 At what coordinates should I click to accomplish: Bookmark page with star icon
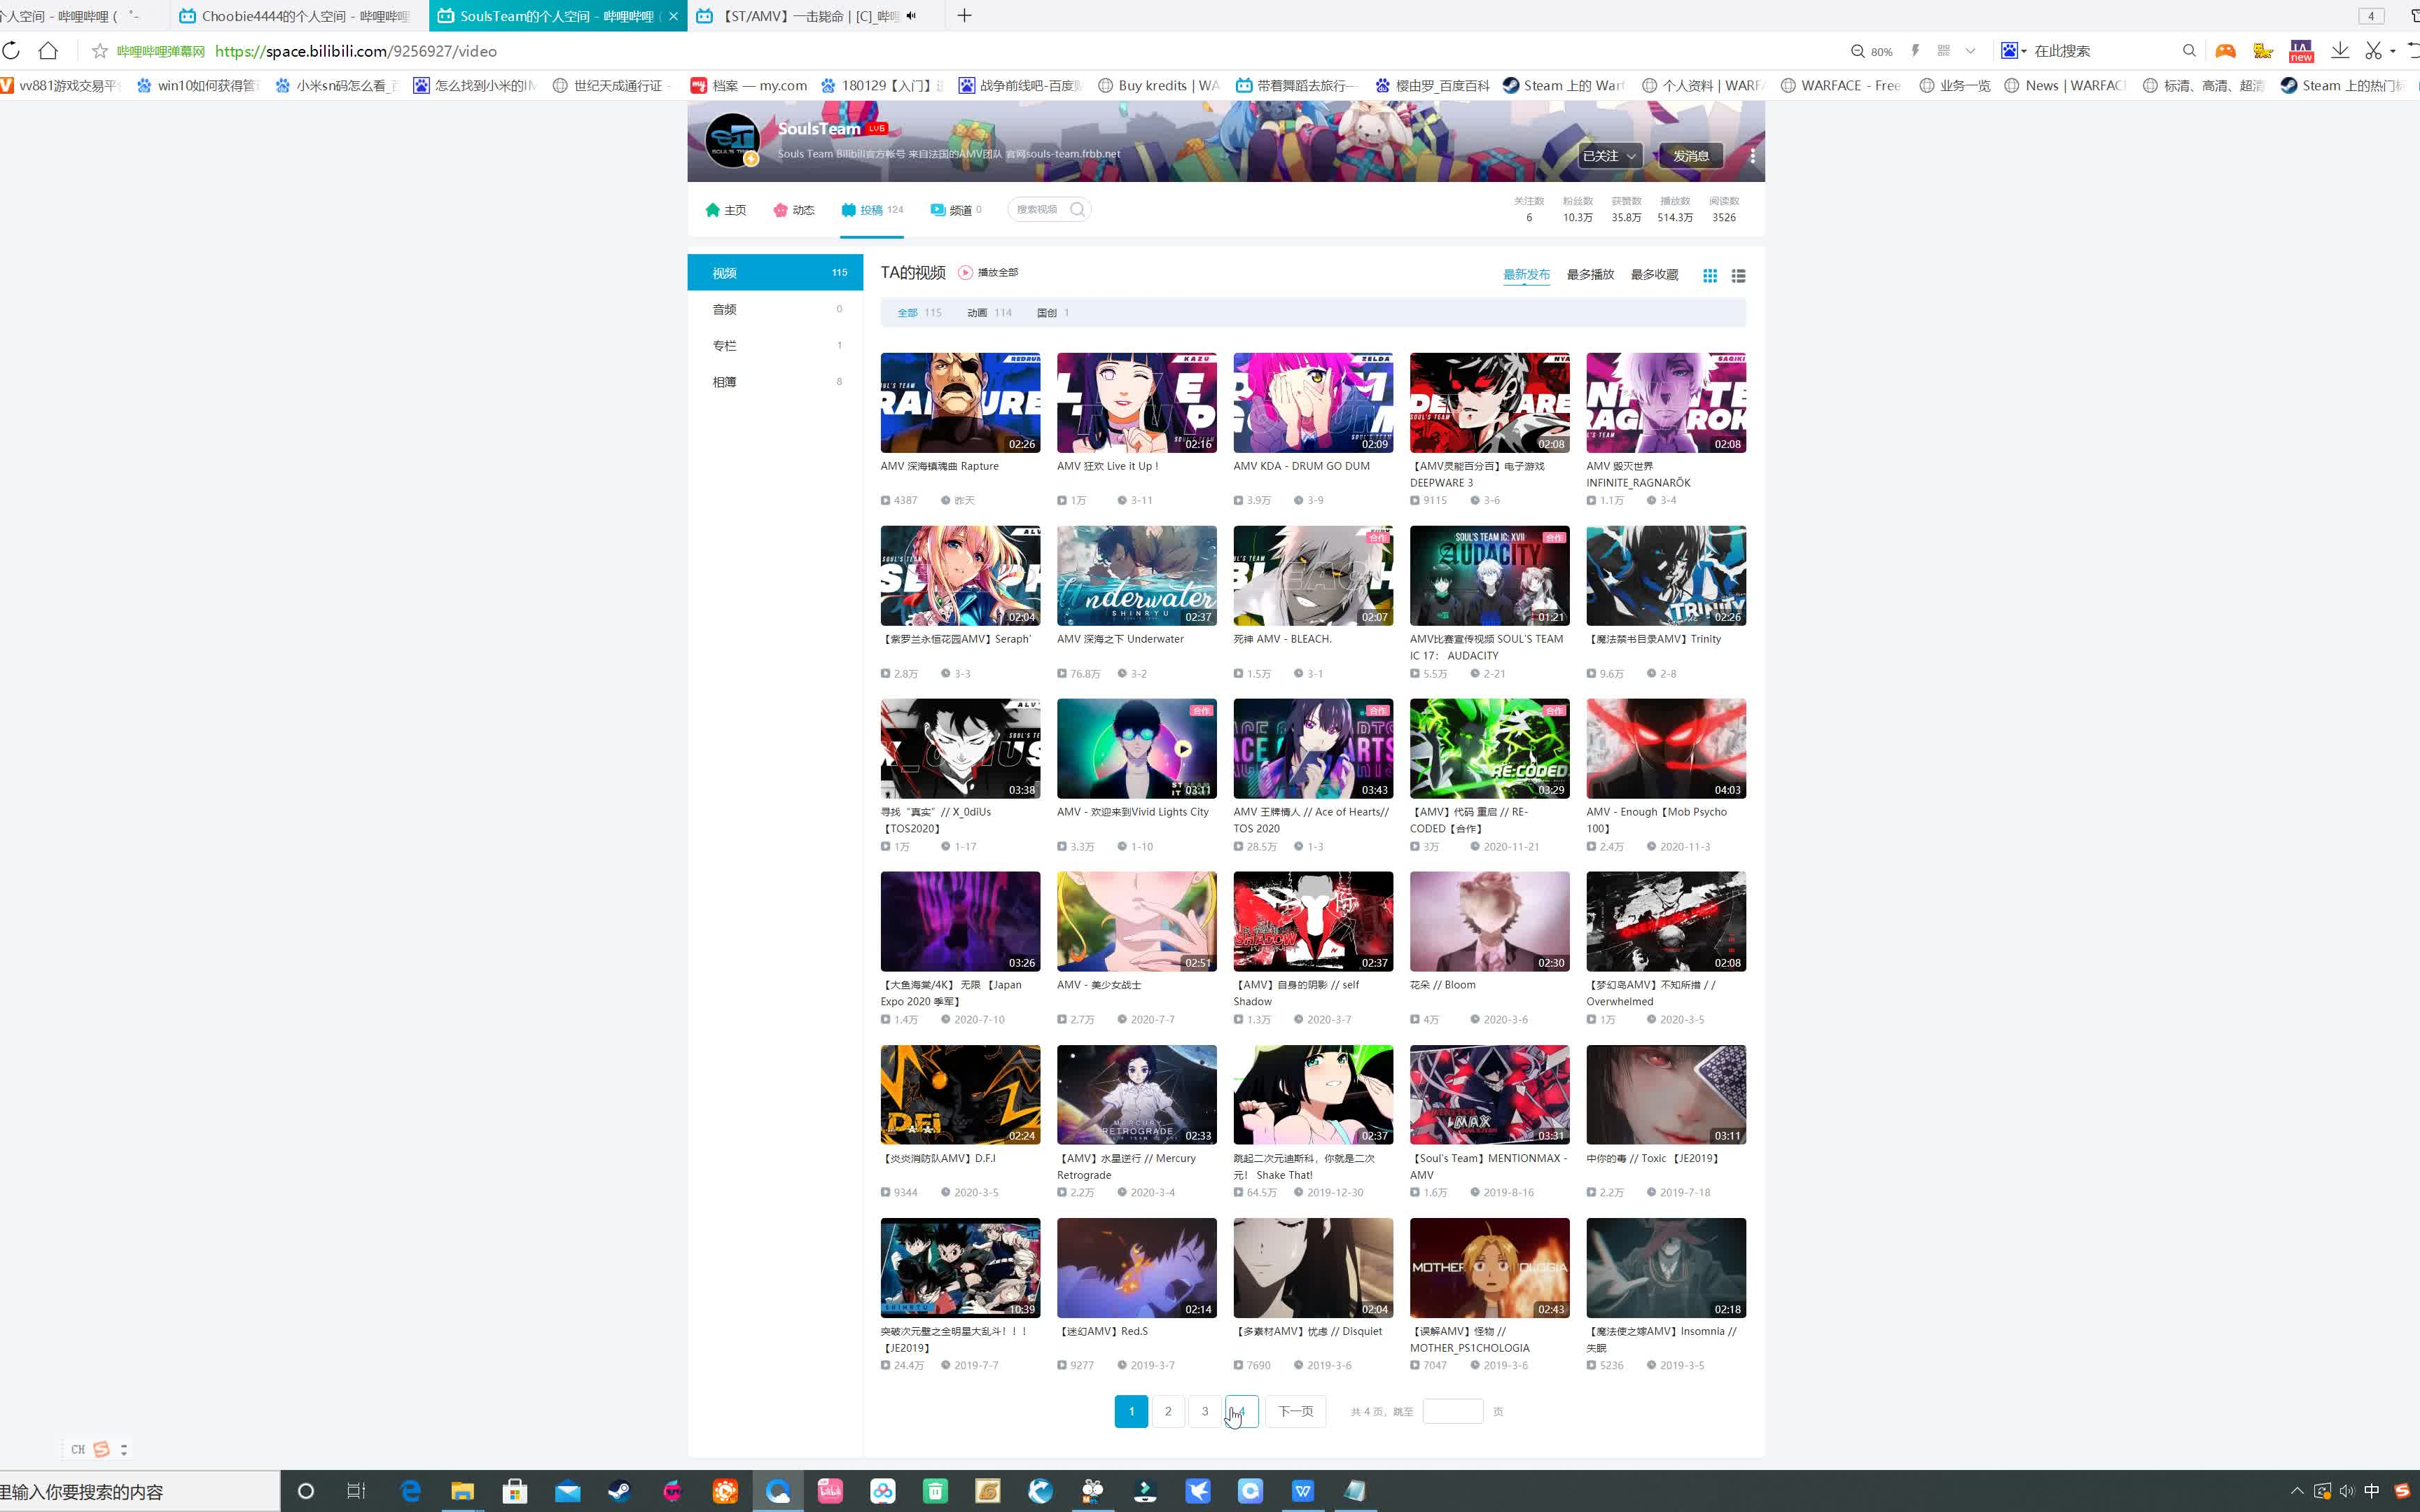tap(99, 51)
